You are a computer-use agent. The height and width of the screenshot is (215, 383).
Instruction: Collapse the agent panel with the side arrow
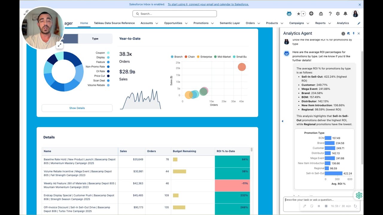tap(282, 121)
